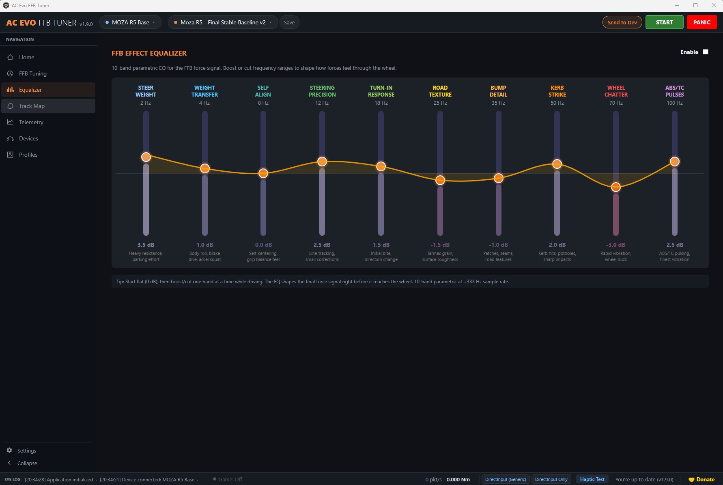This screenshot has height=485, width=723.
Task: Click the Telemetry chart icon
Action: pyautogui.click(x=10, y=122)
